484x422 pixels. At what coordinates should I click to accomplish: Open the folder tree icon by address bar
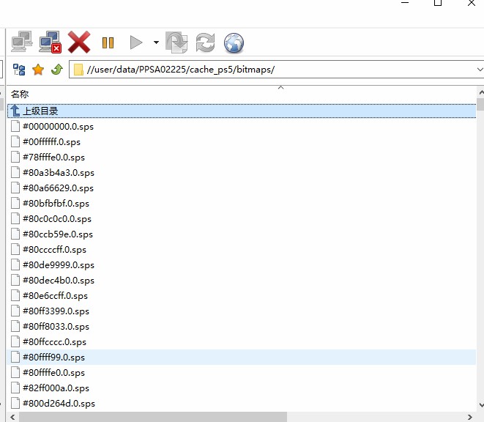20,70
